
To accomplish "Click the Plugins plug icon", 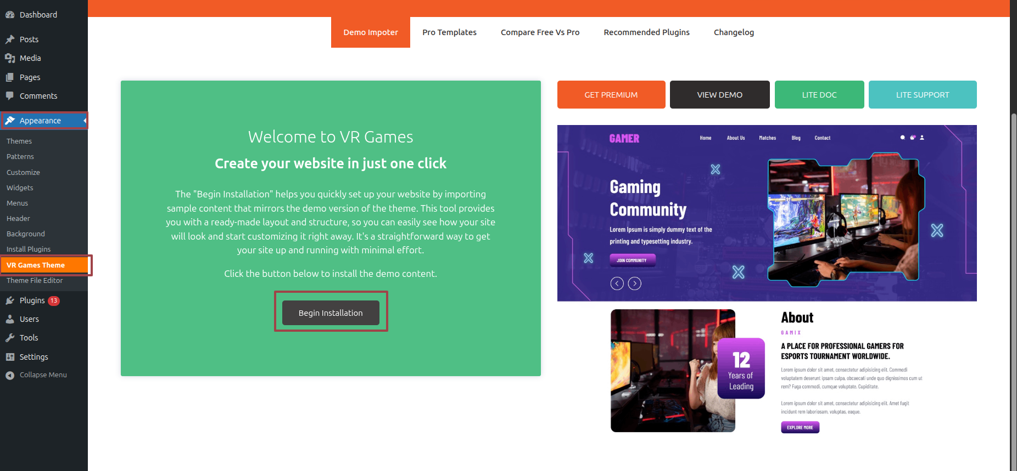I will [x=10, y=300].
